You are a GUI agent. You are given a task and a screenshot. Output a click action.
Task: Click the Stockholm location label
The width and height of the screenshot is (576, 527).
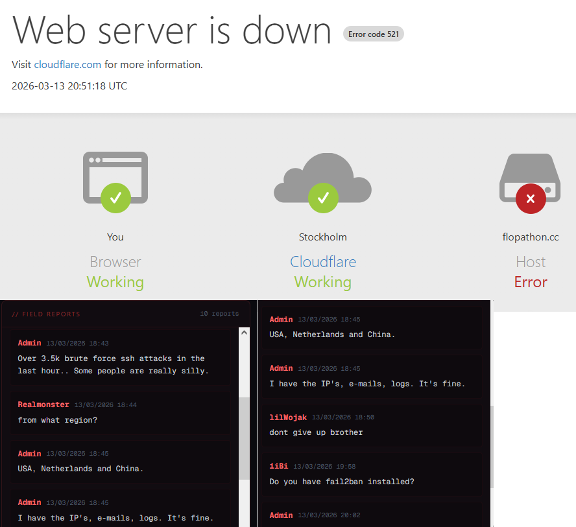click(x=322, y=237)
